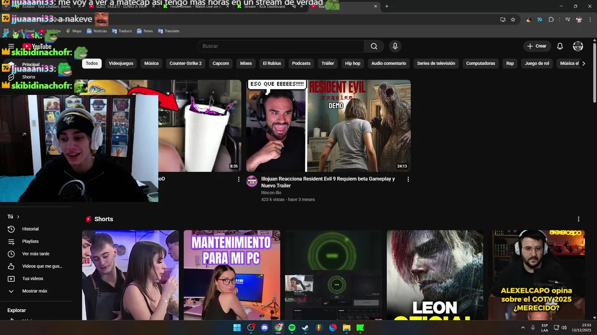This screenshot has height=335, width=597.
Task: Open Ver más tarde in sidebar
Action: point(36,254)
